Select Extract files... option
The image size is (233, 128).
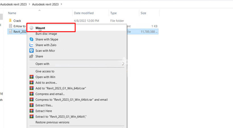point(44,105)
